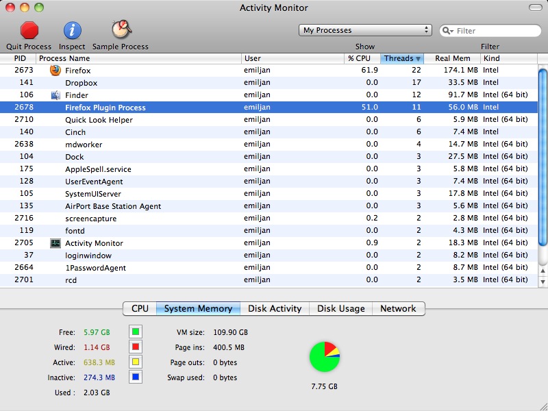Select the Dropbox process row
This screenshot has width=548, height=411.
point(269,82)
